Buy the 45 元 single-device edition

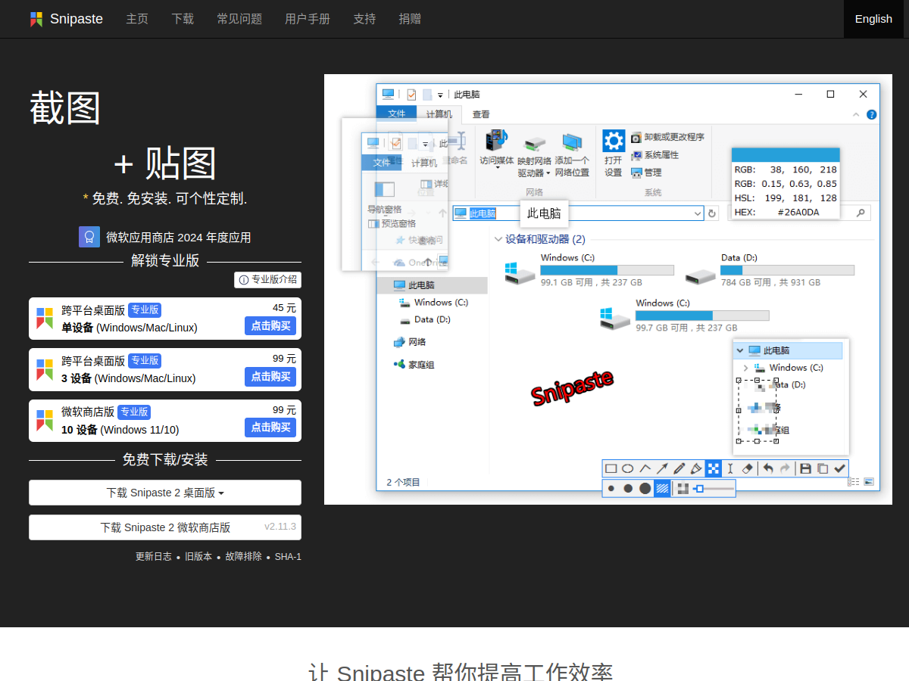coord(270,325)
